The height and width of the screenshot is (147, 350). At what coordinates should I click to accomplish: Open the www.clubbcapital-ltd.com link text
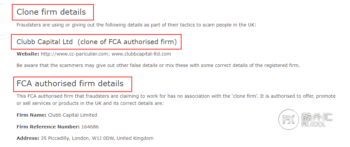(x=141, y=54)
